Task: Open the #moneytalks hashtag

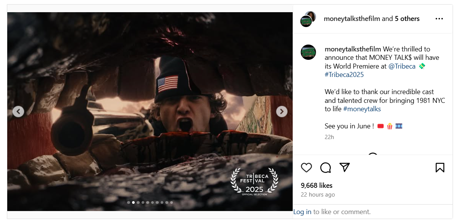Action: tap(362, 109)
